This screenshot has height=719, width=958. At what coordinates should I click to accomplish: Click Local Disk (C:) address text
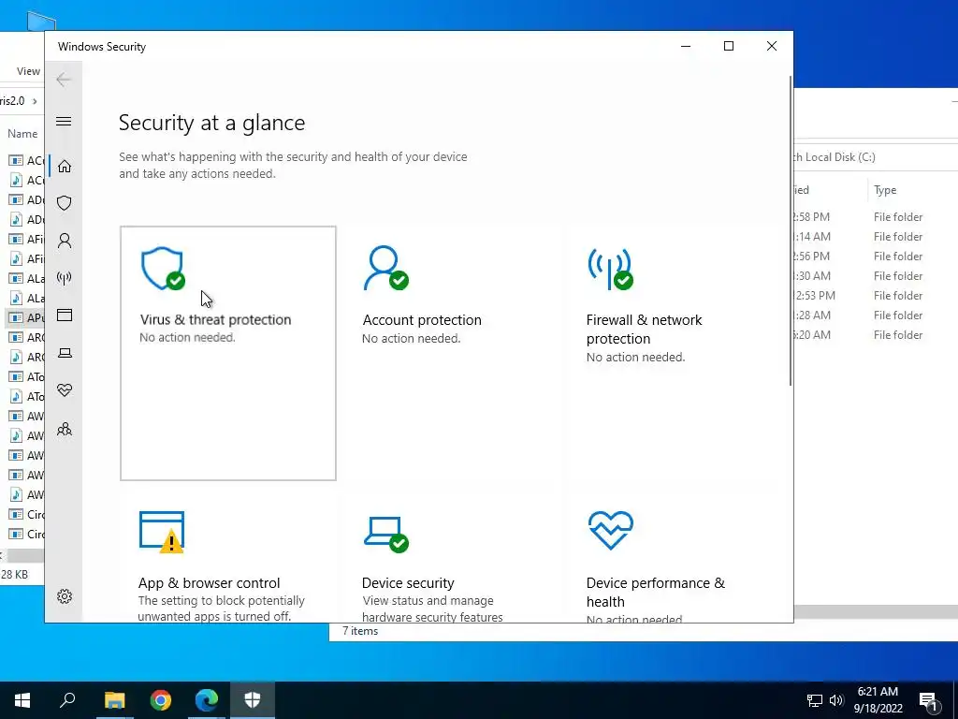click(840, 157)
